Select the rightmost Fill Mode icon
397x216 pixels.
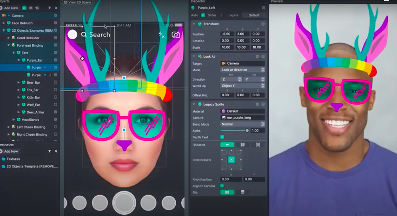coord(258,145)
